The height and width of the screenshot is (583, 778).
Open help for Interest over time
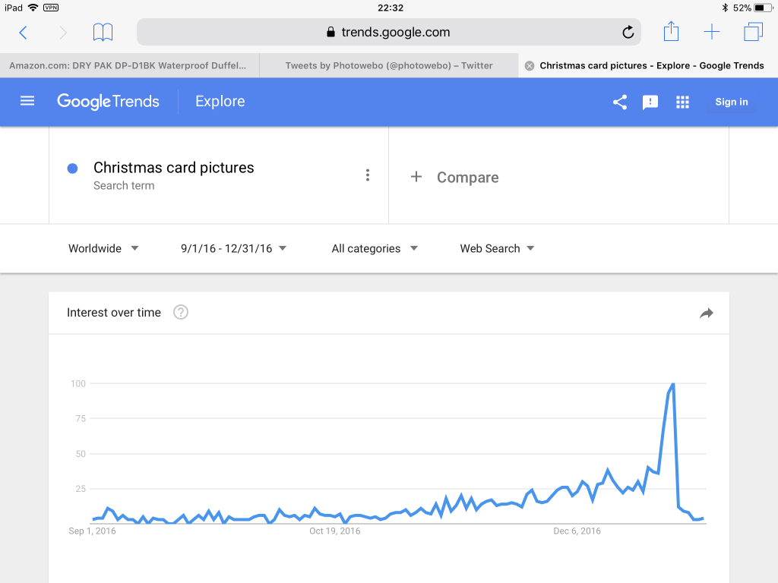coord(181,312)
